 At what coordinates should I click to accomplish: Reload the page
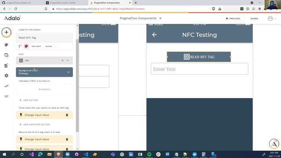[x=16, y=9]
